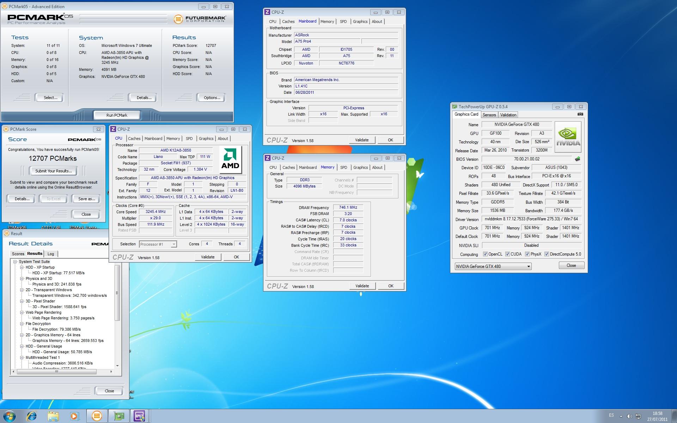Switch to GPU-Z taskbar icon

(119, 416)
